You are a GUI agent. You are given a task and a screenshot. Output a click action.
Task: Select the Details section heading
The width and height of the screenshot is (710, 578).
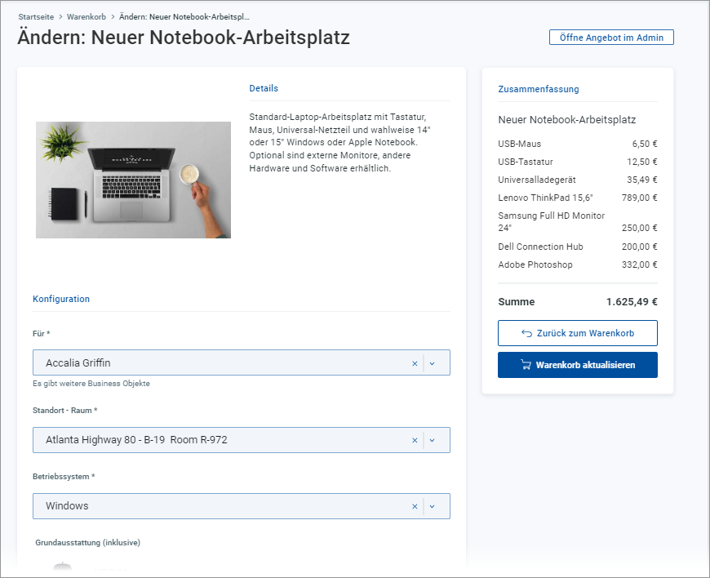click(264, 88)
